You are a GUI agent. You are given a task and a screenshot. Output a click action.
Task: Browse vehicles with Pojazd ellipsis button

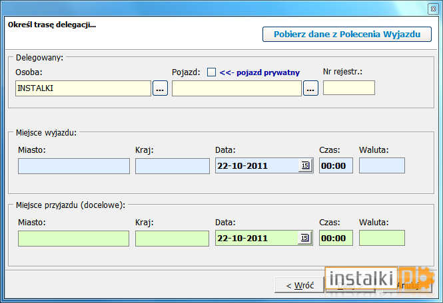pos(311,88)
